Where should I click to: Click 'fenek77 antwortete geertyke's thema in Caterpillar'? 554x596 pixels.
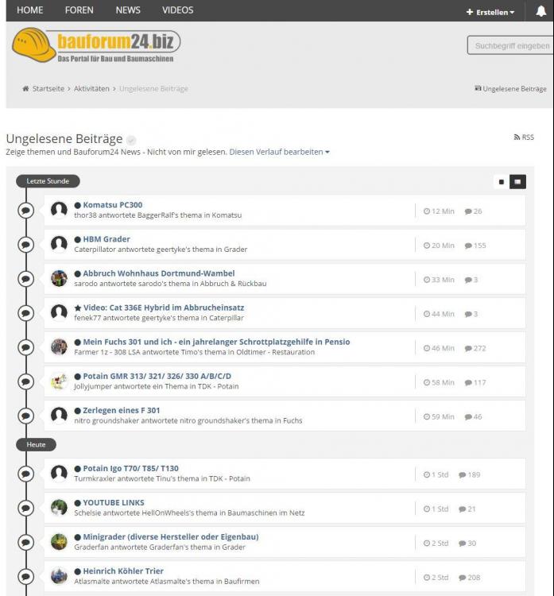click(x=159, y=318)
